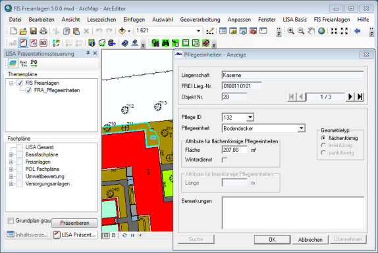The image size is (378, 253).
Task: Click the Fixed Zoom Out arrows icon
Action: [344, 31]
